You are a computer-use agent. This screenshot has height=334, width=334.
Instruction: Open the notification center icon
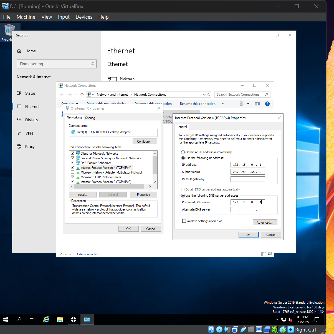[317, 320]
